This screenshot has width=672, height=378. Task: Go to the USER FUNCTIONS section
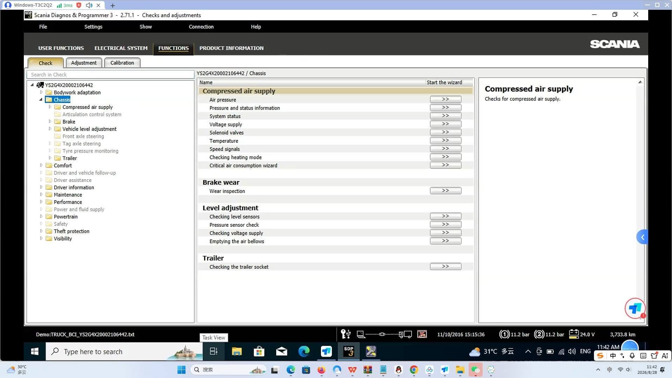pyautogui.click(x=61, y=48)
